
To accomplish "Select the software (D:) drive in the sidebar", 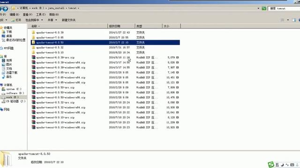I will (x=13, y=93).
